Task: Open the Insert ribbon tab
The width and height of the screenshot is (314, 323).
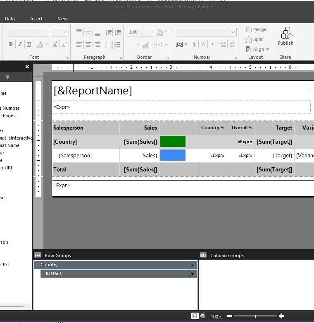Action: tap(36, 19)
